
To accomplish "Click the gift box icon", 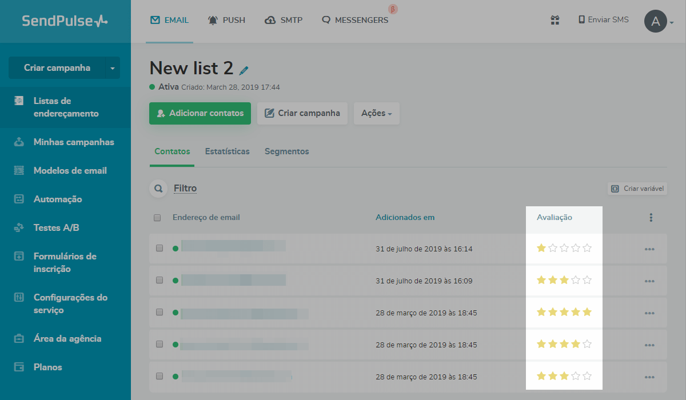I will 555,20.
